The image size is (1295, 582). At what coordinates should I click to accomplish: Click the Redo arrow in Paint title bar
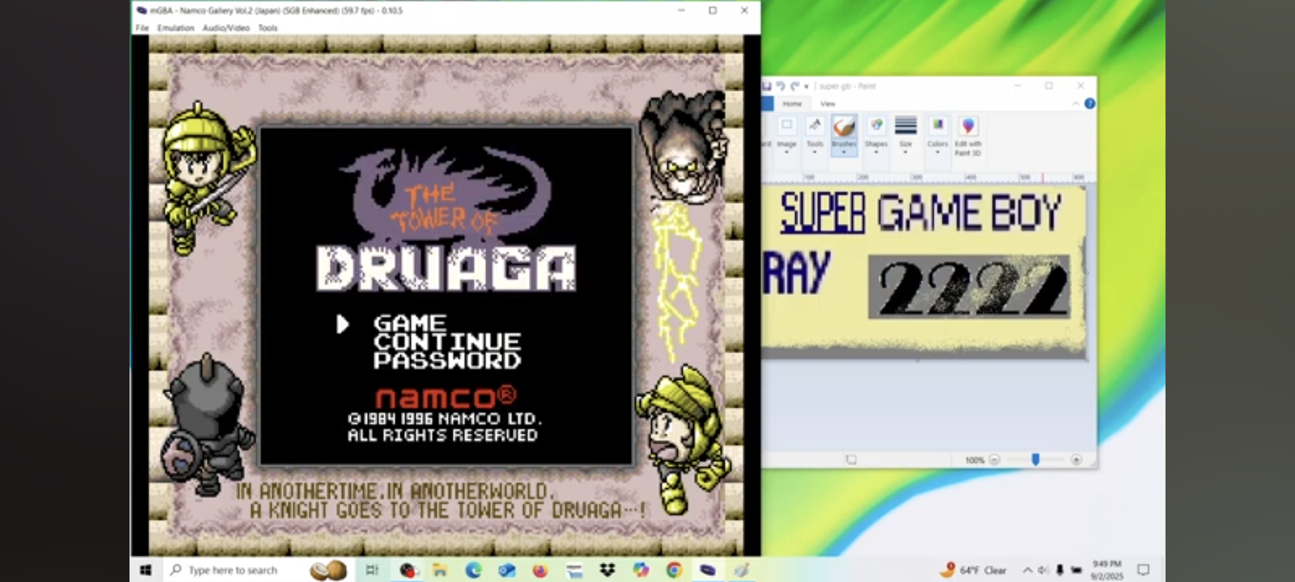[795, 86]
